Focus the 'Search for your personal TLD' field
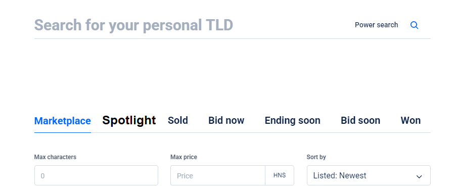This screenshot has height=192, width=458. 190,25
